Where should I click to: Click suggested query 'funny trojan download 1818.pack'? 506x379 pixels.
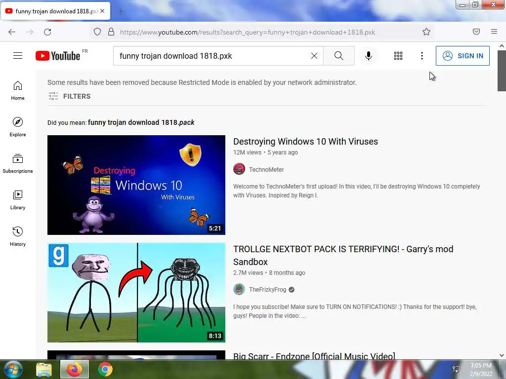tap(141, 122)
